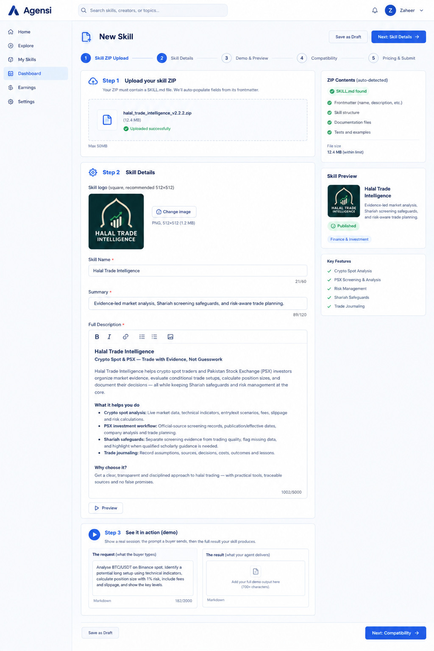Viewport: 434px width, 651px height.
Task: Click Change image button
Action: (174, 212)
